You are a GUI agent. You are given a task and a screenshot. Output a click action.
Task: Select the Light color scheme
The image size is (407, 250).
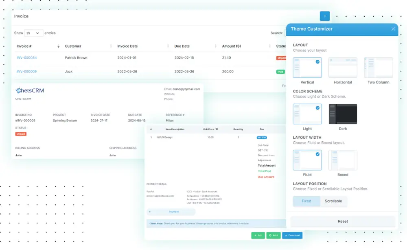point(307,114)
